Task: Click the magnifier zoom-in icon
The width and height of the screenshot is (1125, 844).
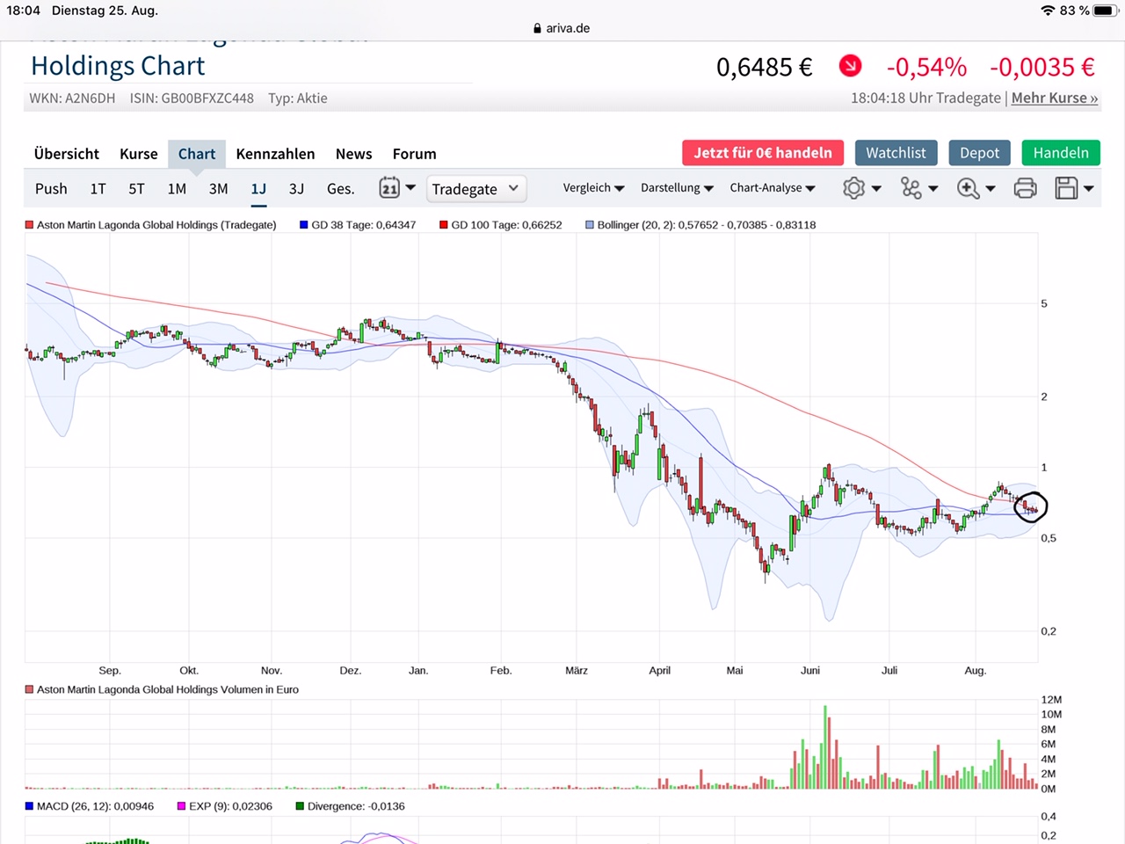Action: [x=968, y=188]
